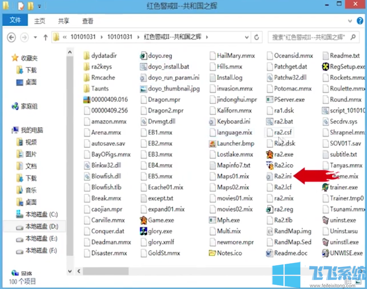The width and height of the screenshot is (367, 289).
Task: Select the UNWISE.exe uninstaller icon
Action: tap(326, 253)
